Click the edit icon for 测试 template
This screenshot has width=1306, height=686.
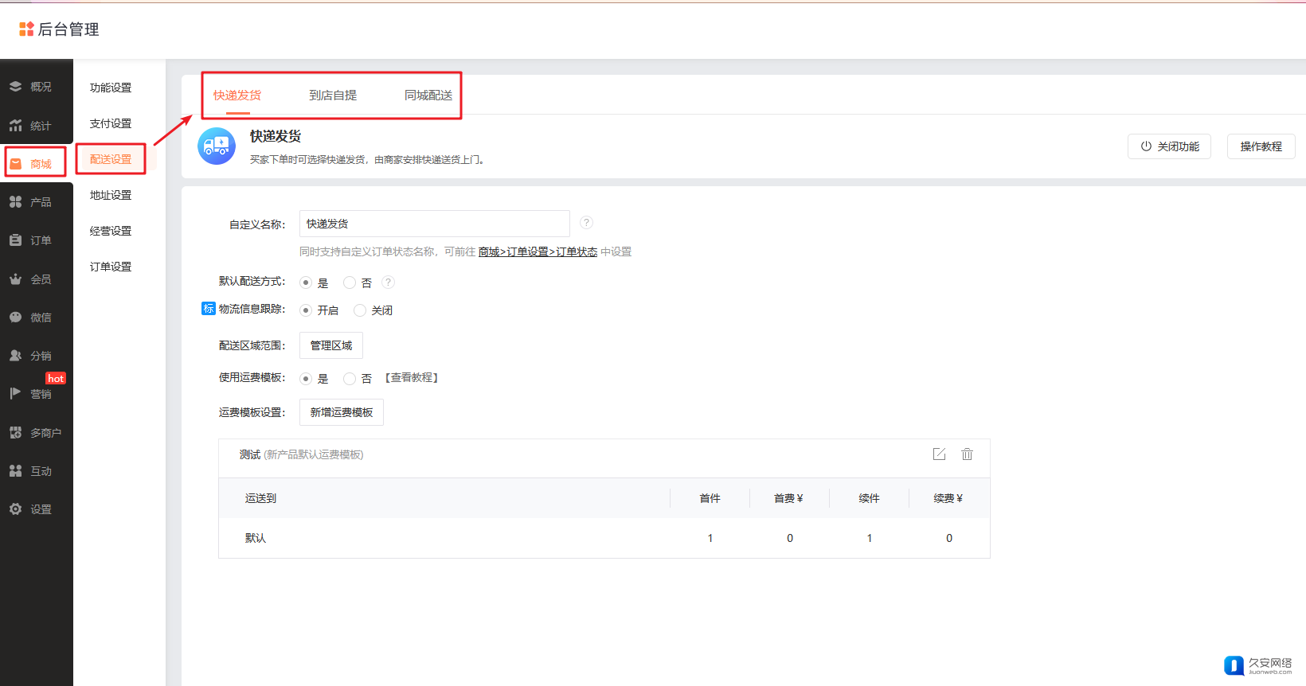(939, 454)
